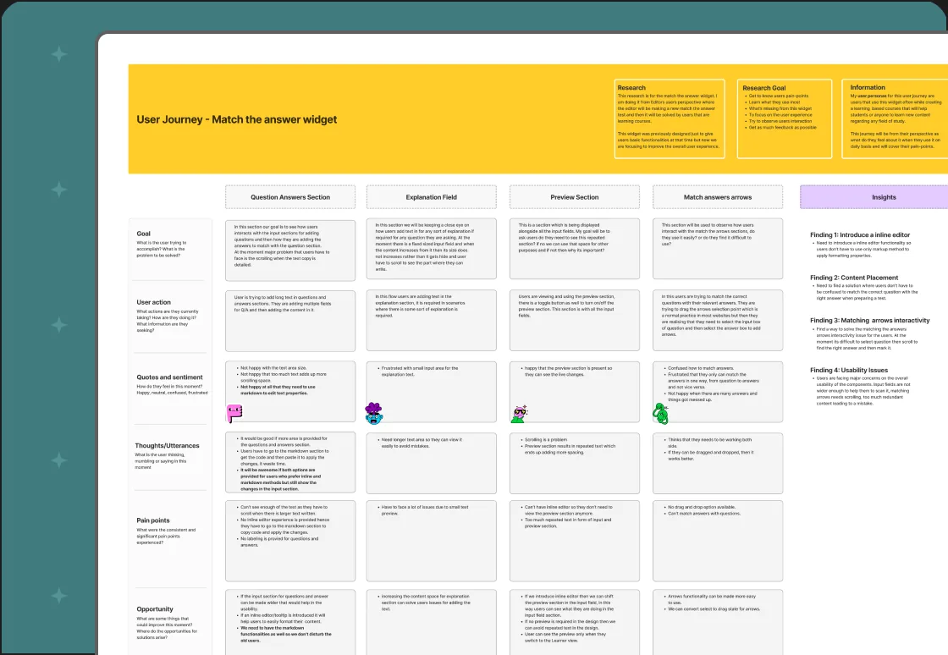Select card 'This is a section which is being displayed'
Viewport: 948px width, 655px height.
pyautogui.click(x=575, y=249)
